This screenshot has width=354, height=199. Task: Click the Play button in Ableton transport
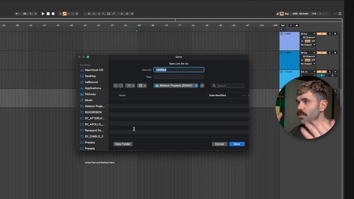coord(43,14)
